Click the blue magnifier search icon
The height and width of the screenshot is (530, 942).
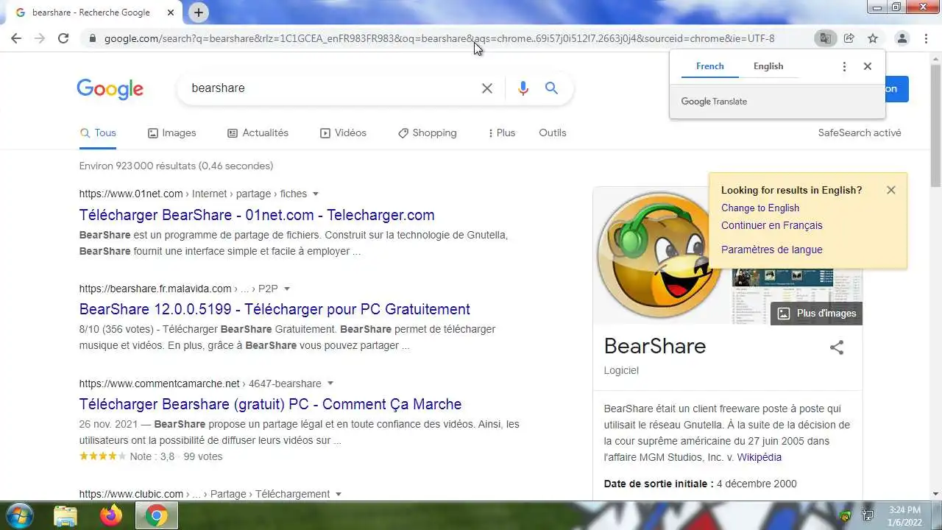(x=551, y=88)
